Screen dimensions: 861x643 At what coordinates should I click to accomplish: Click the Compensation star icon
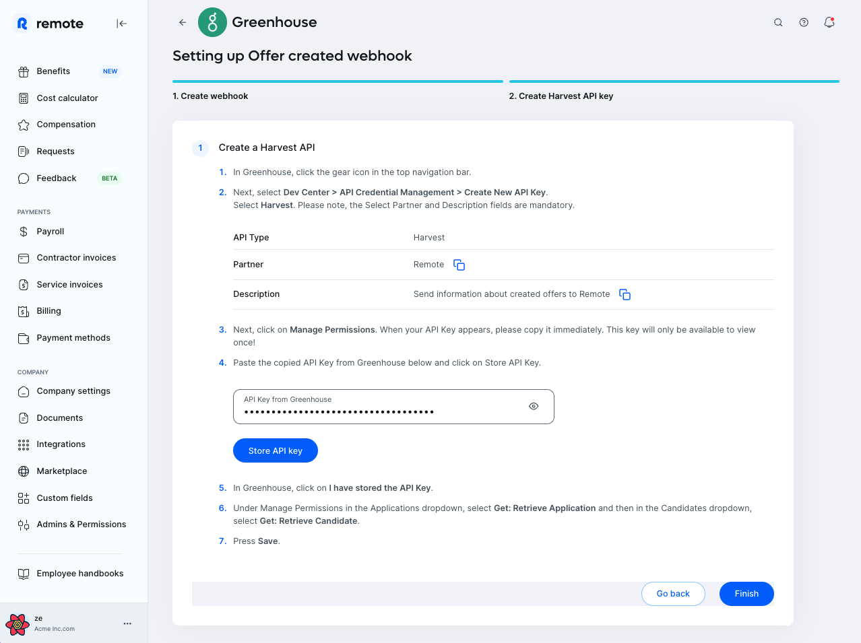(24, 125)
